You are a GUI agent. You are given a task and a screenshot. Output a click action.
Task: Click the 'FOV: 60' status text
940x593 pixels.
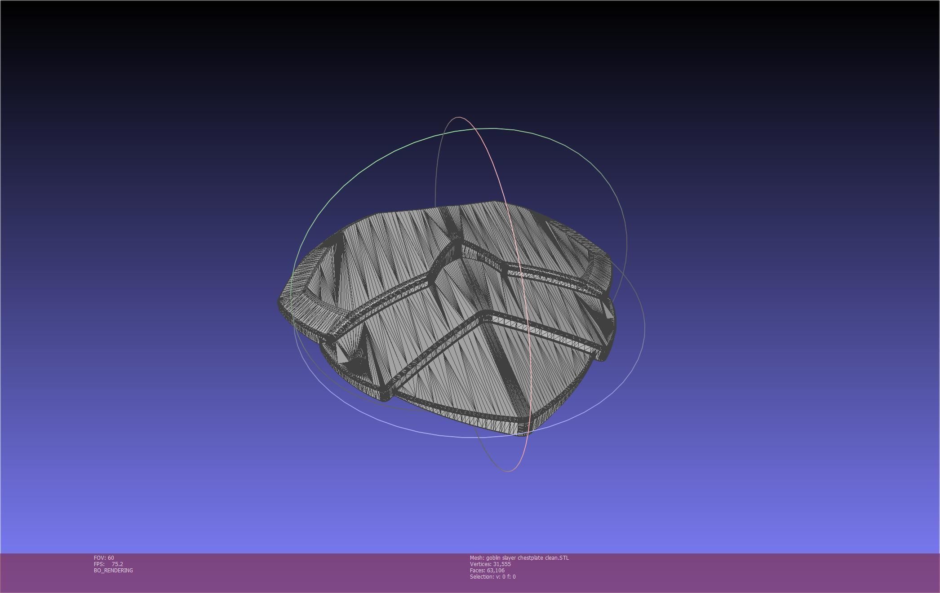click(104, 558)
